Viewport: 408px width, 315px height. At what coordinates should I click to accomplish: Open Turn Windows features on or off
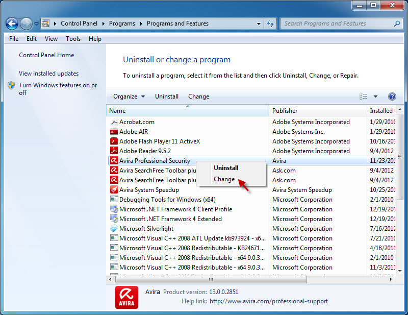coord(58,89)
